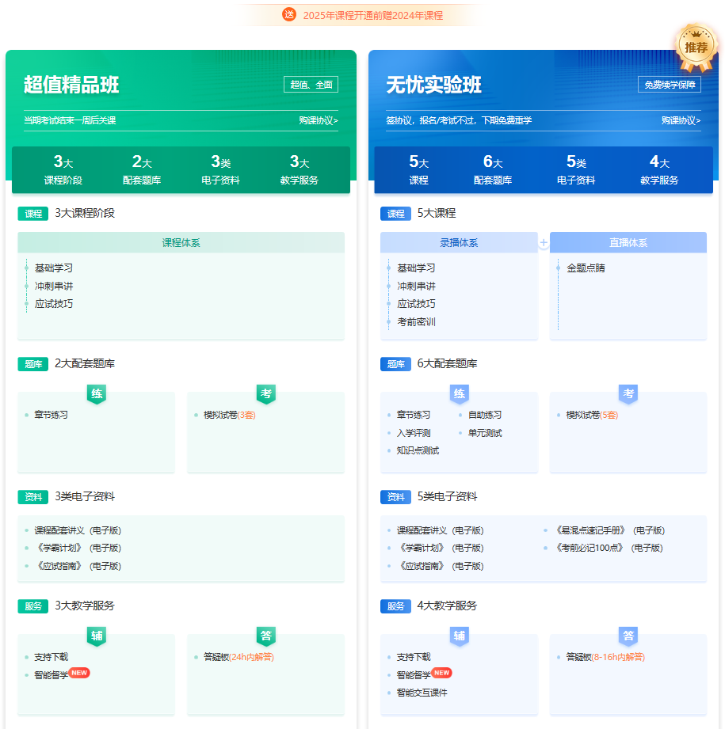Image resolution: width=725 pixels, height=729 pixels.
Task: Click the 超值、全面 badge button
Action: pos(311,84)
